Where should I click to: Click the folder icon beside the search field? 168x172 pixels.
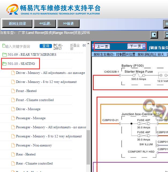pyautogui.click(x=4, y=46)
